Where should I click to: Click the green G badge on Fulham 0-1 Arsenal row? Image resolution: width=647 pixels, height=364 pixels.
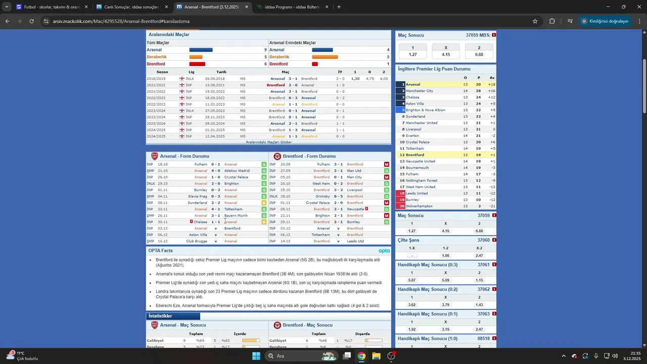coord(264,164)
